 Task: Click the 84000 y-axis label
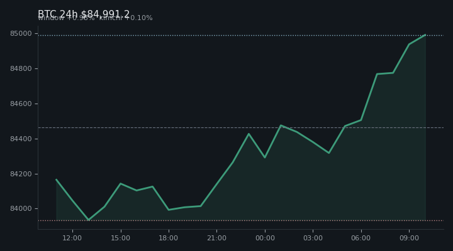[21, 208]
